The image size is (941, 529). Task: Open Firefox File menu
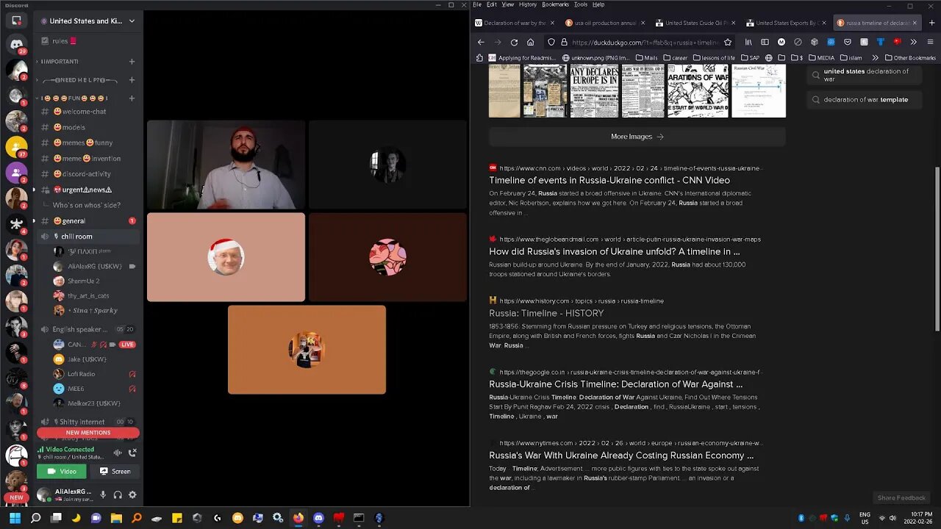tap(477, 4)
